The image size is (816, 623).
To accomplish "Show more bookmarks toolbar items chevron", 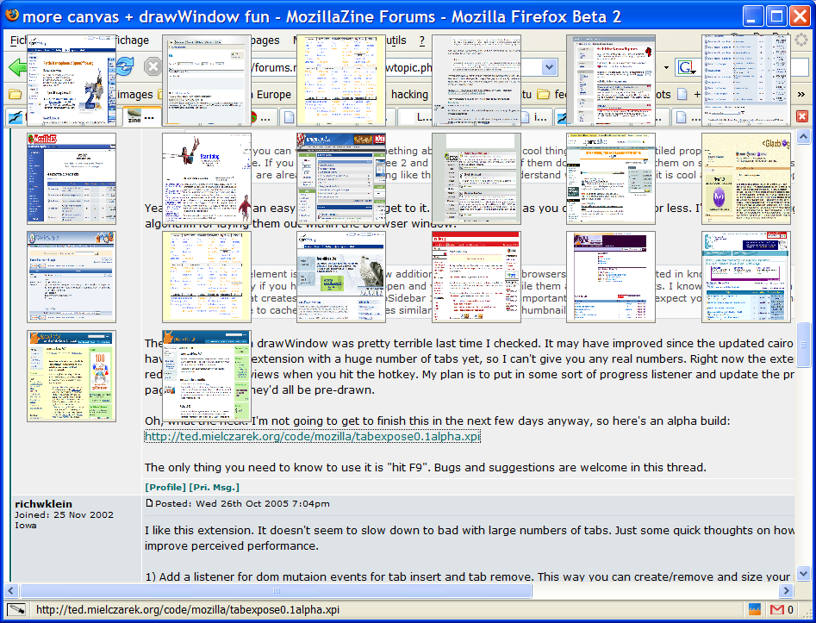I will tap(800, 94).
